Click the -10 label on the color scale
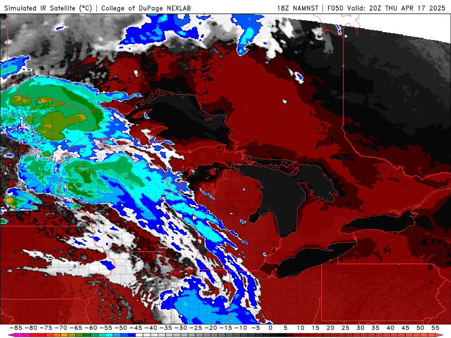The image size is (451, 338). (x=241, y=328)
